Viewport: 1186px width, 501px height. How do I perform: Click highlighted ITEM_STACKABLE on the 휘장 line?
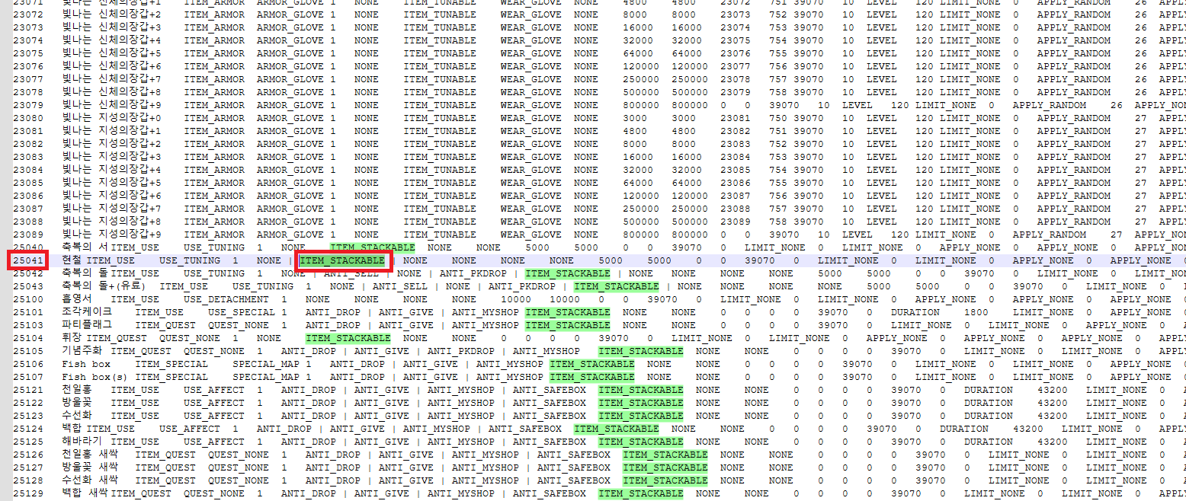348,338
